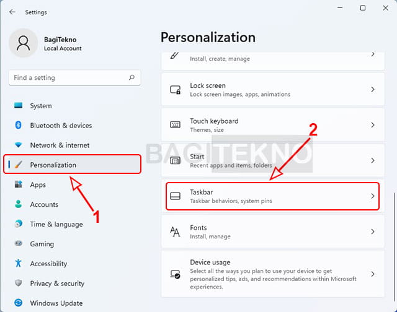Open the Start settings via its chevron arrow

tap(373, 160)
